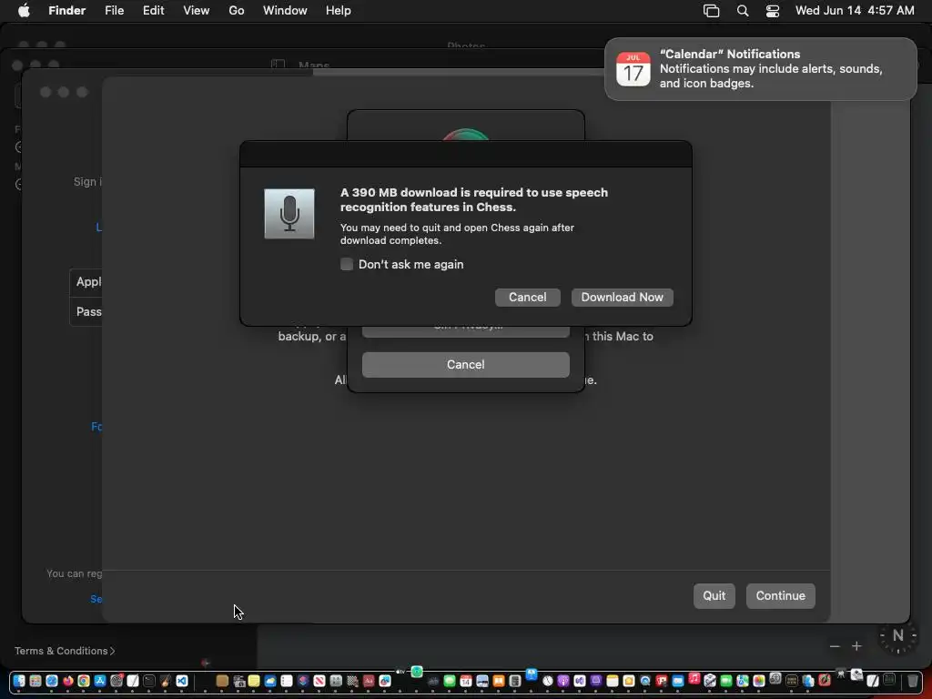
Task: Click the Continue button
Action: 780,595
